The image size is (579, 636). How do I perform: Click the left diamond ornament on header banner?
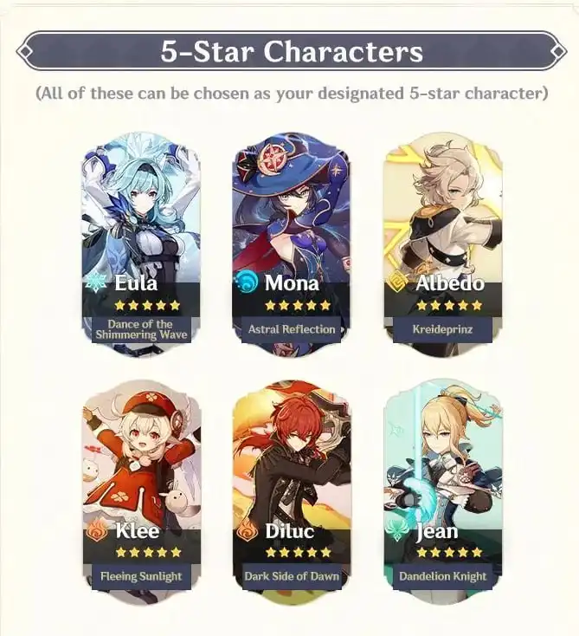tap(25, 51)
